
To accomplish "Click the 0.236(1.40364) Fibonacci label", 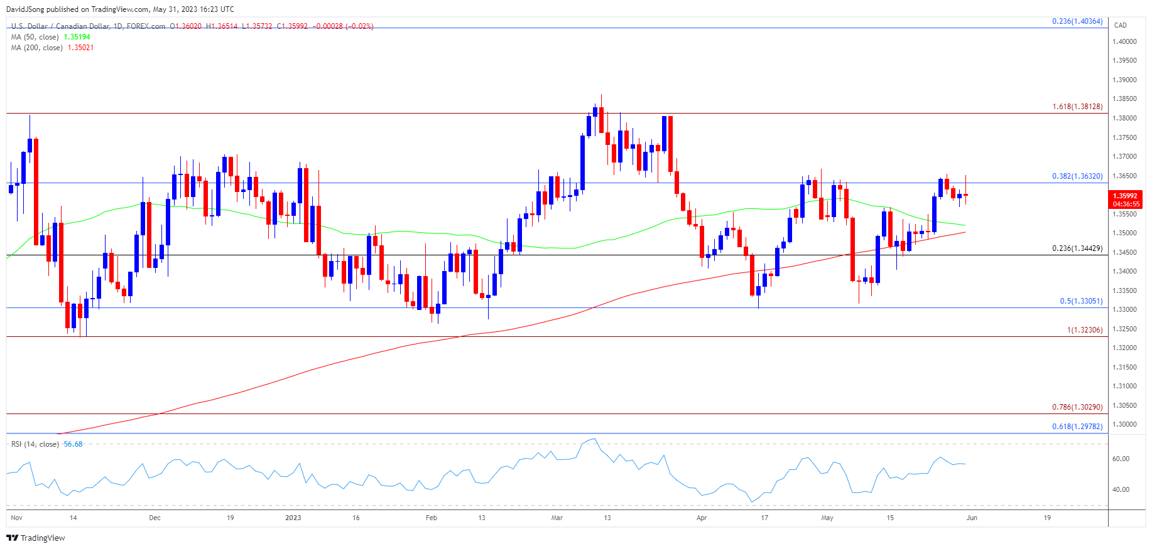I will point(1077,21).
